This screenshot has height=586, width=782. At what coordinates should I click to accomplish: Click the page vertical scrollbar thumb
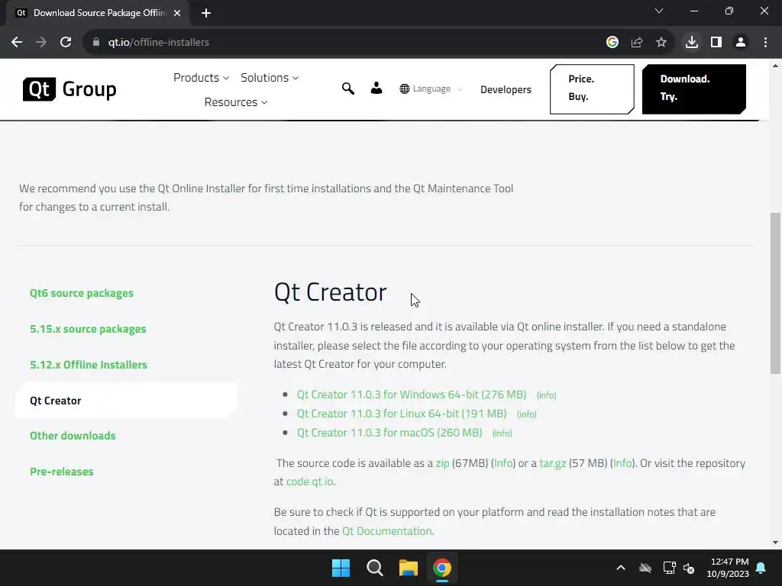775,293
